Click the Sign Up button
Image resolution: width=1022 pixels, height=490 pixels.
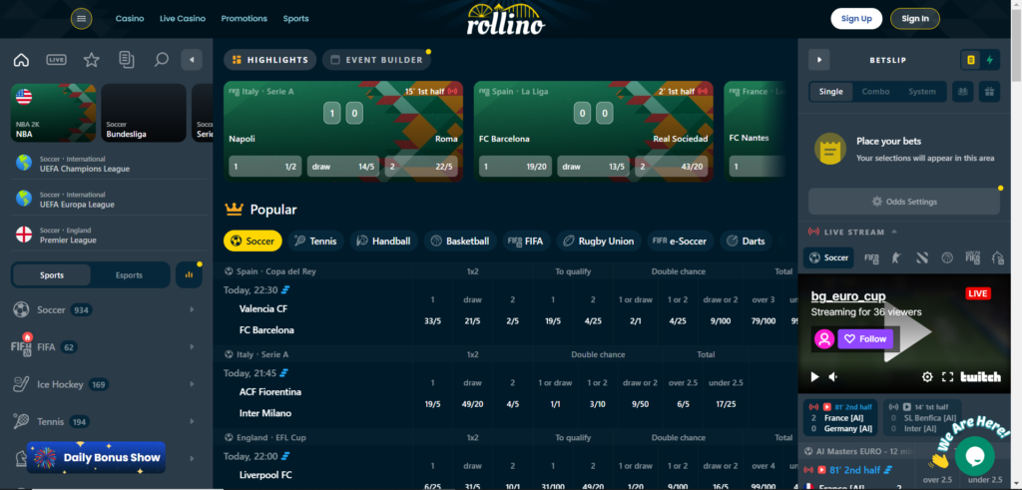[x=856, y=19]
